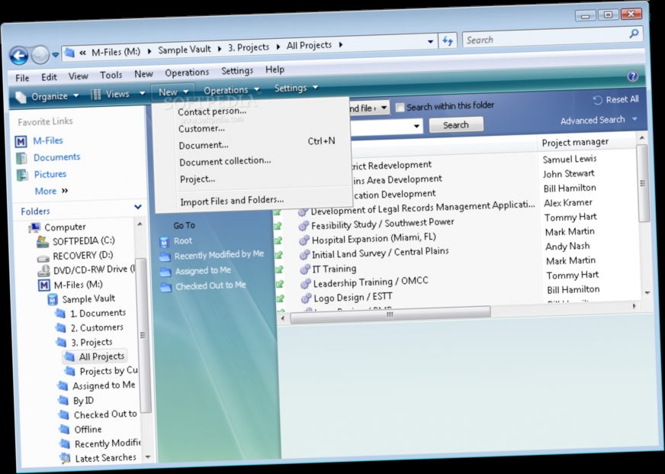This screenshot has width=665, height=474.
Task: Click the Reset All link
Action: [x=622, y=100]
